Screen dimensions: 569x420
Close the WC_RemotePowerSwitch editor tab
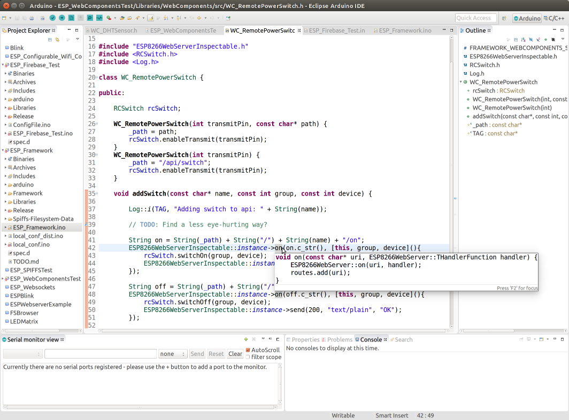pos(299,30)
